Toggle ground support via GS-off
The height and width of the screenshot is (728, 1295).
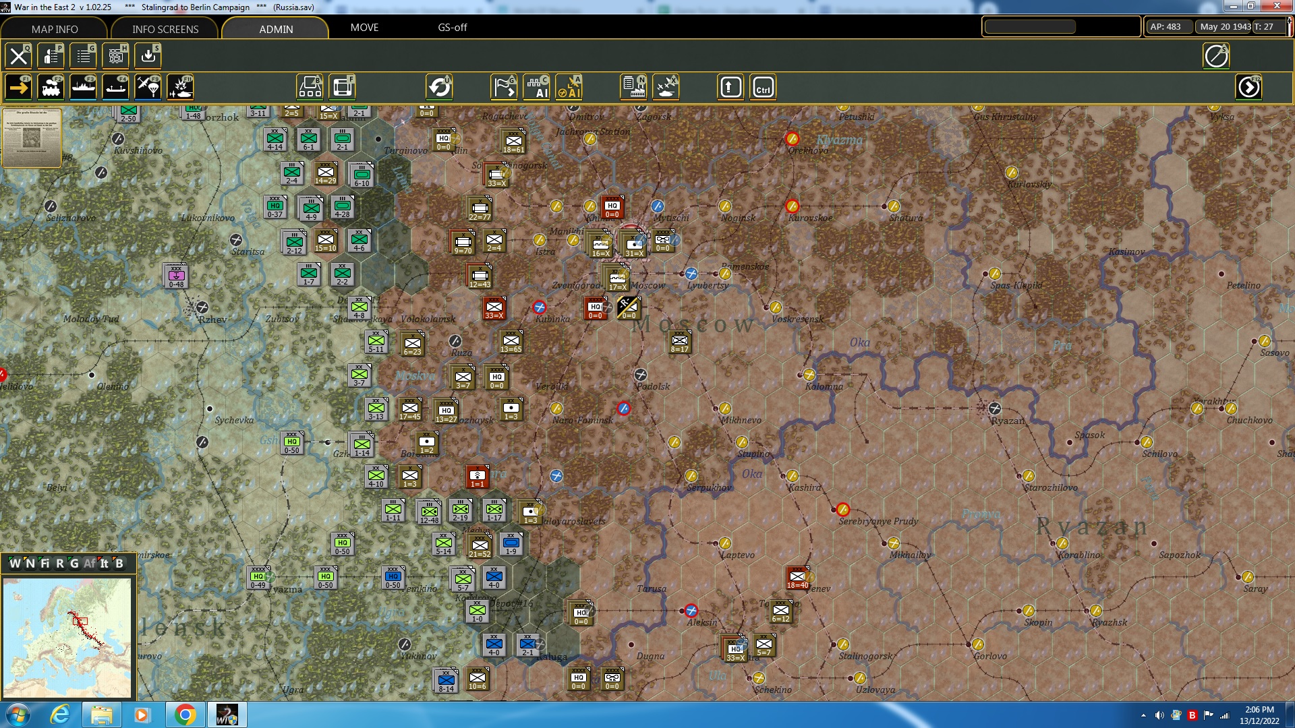tap(450, 28)
